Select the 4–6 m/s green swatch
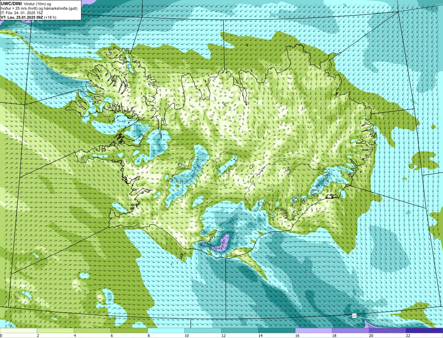The width and height of the screenshot is (443, 338). (x=92, y=330)
